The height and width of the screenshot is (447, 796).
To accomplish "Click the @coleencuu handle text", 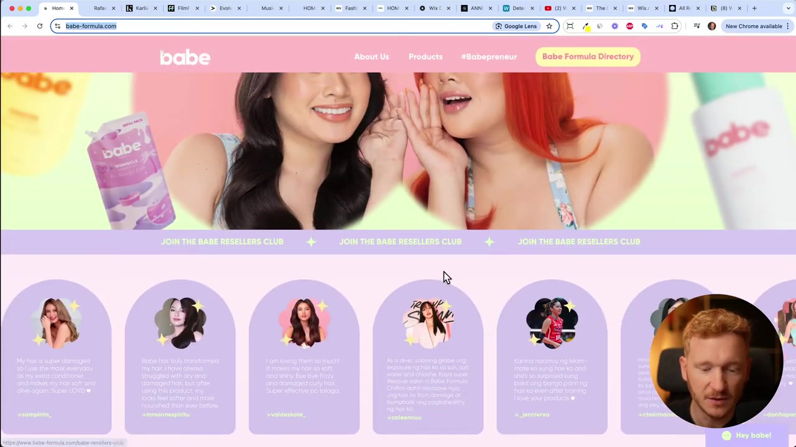I will click(404, 417).
